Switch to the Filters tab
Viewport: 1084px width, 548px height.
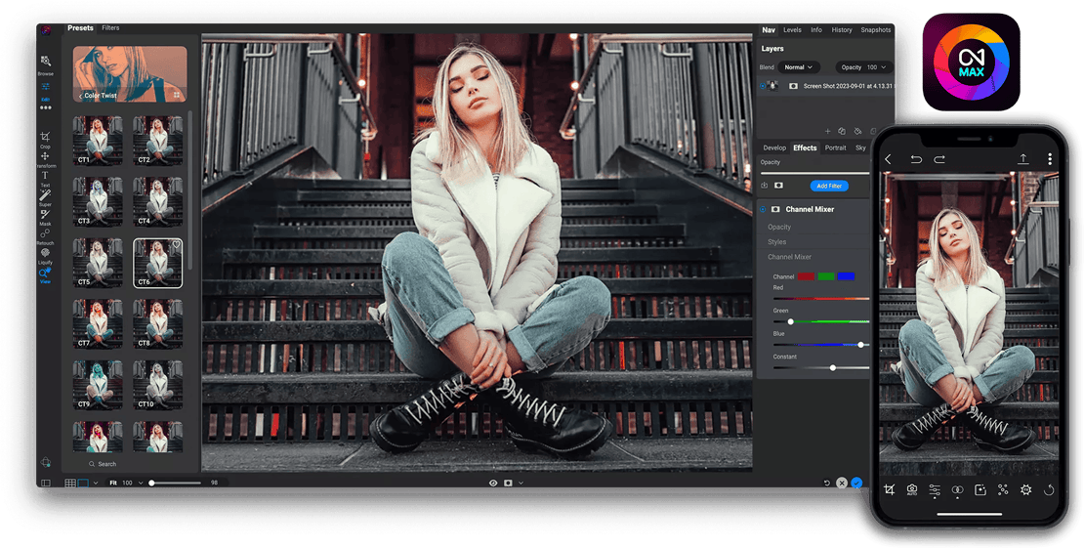click(110, 28)
